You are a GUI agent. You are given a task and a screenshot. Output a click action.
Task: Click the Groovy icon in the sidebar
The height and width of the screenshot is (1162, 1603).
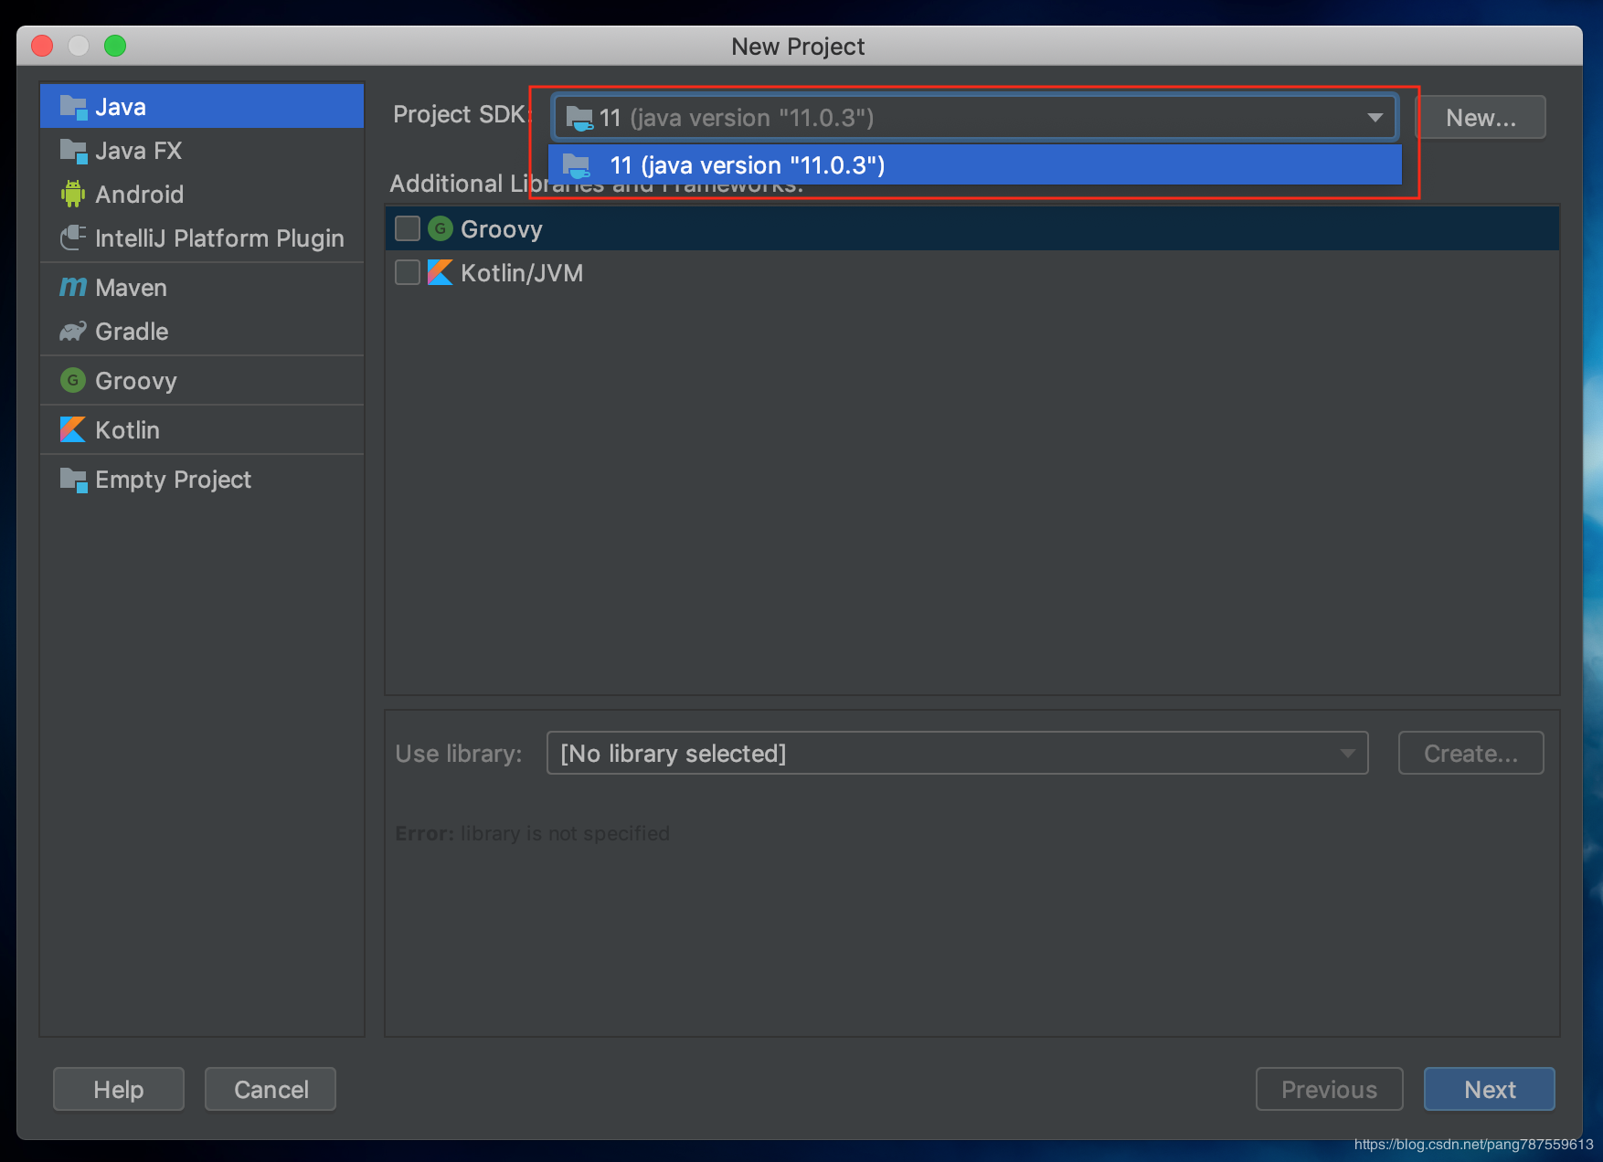73,380
